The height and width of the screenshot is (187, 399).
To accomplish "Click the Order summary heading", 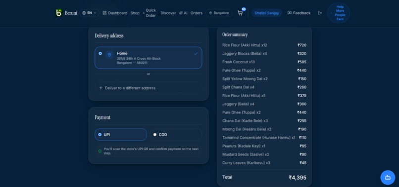I will click(235, 35).
